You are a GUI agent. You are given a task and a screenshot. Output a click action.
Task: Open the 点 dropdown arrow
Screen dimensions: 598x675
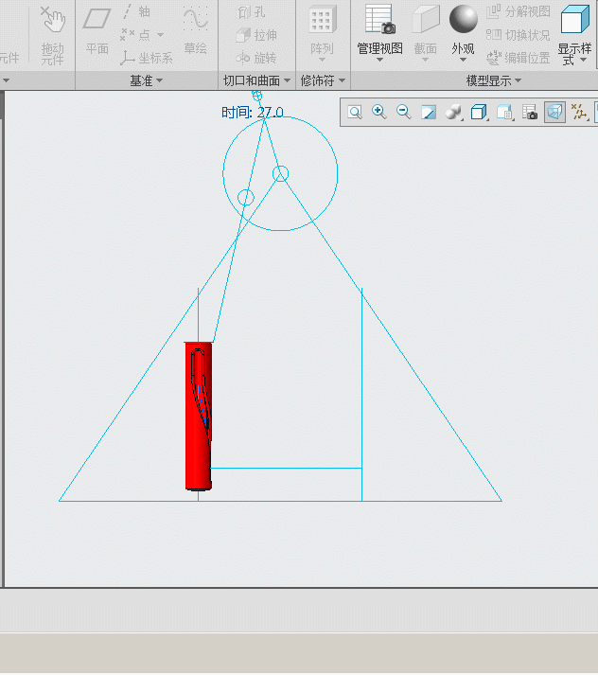pyautogui.click(x=160, y=35)
